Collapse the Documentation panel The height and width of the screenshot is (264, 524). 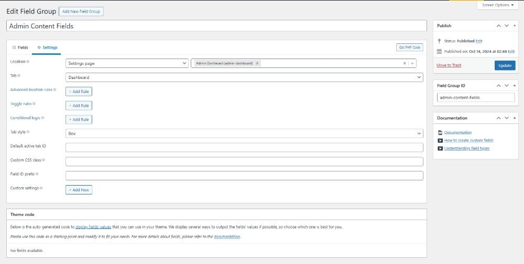pos(515,118)
